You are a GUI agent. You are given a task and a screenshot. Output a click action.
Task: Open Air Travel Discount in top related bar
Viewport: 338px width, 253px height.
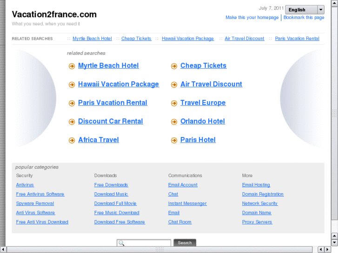pos(245,39)
